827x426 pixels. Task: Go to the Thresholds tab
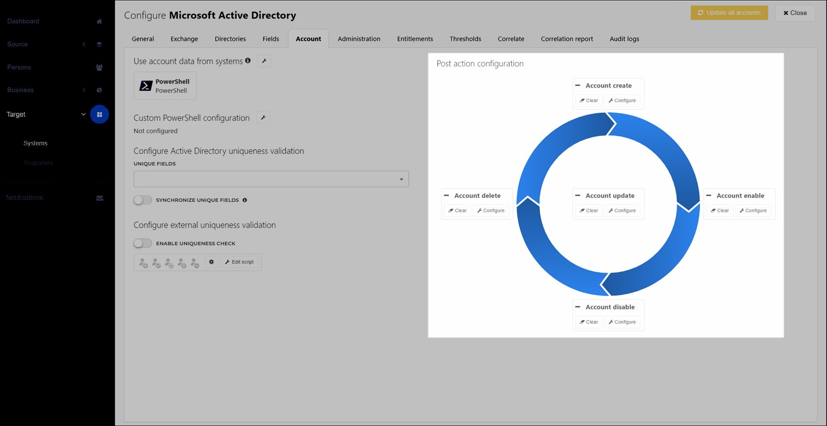pyautogui.click(x=465, y=39)
